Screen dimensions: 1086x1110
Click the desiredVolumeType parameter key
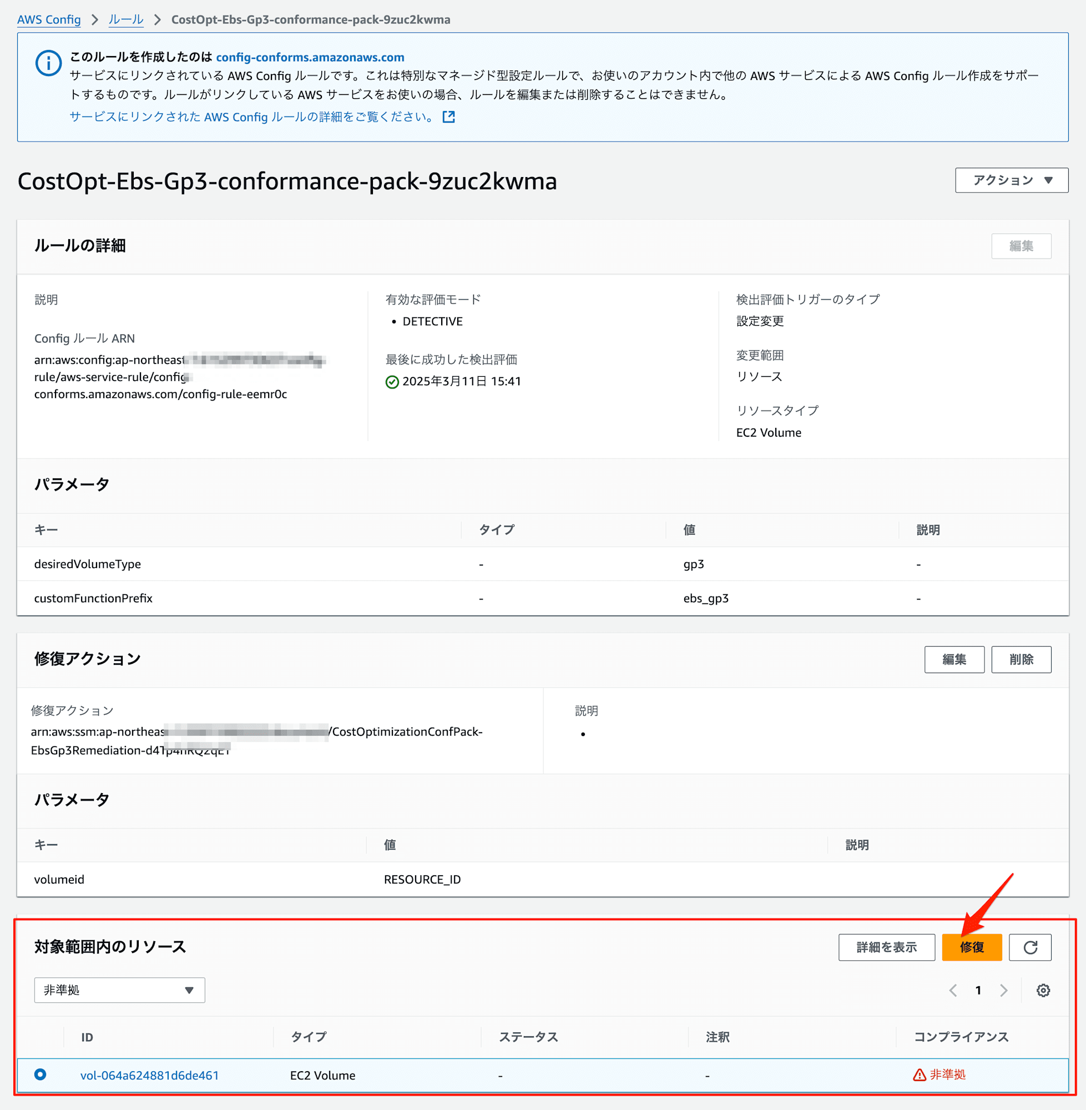[87, 564]
